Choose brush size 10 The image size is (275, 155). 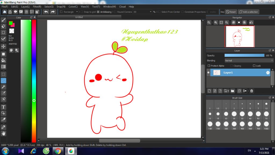266,105
